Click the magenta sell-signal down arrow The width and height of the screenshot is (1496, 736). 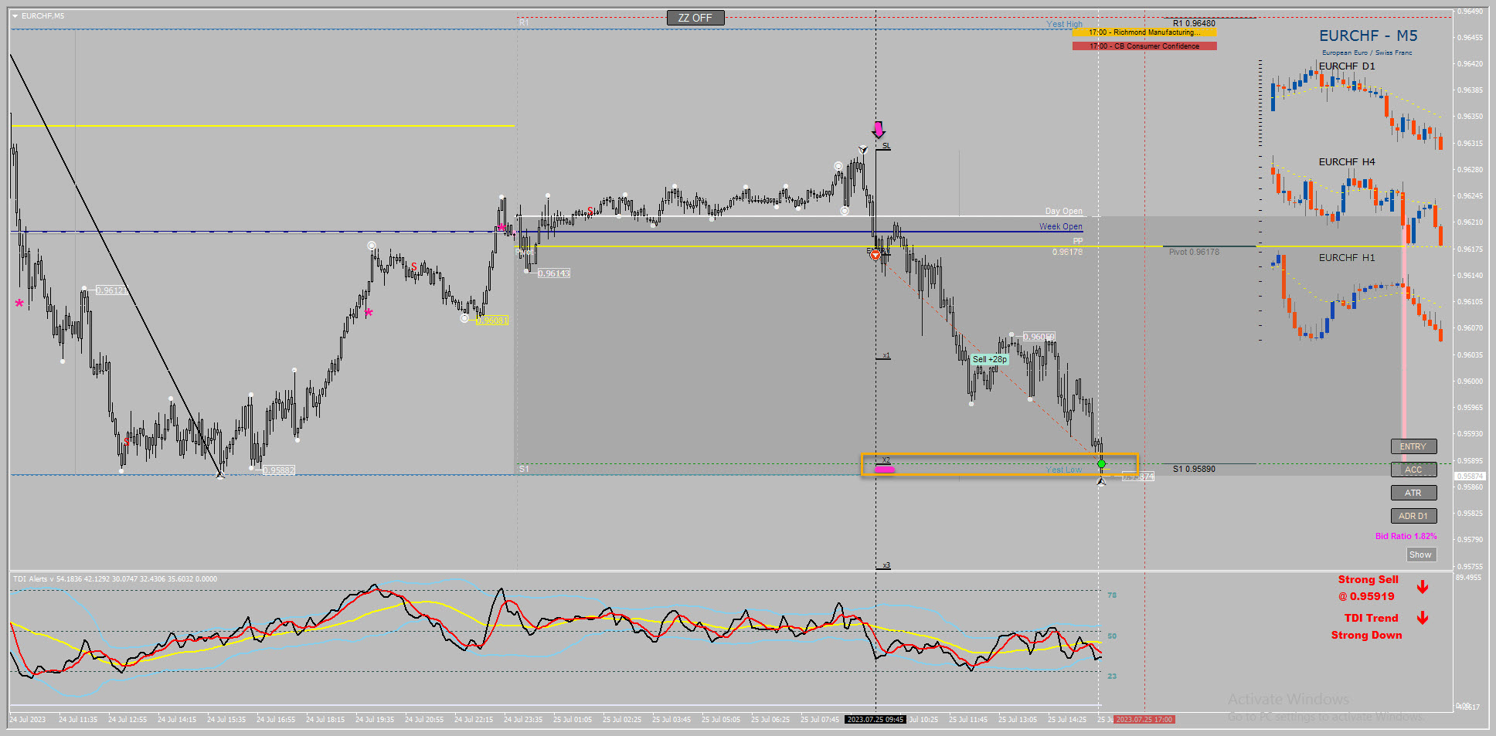tap(878, 129)
